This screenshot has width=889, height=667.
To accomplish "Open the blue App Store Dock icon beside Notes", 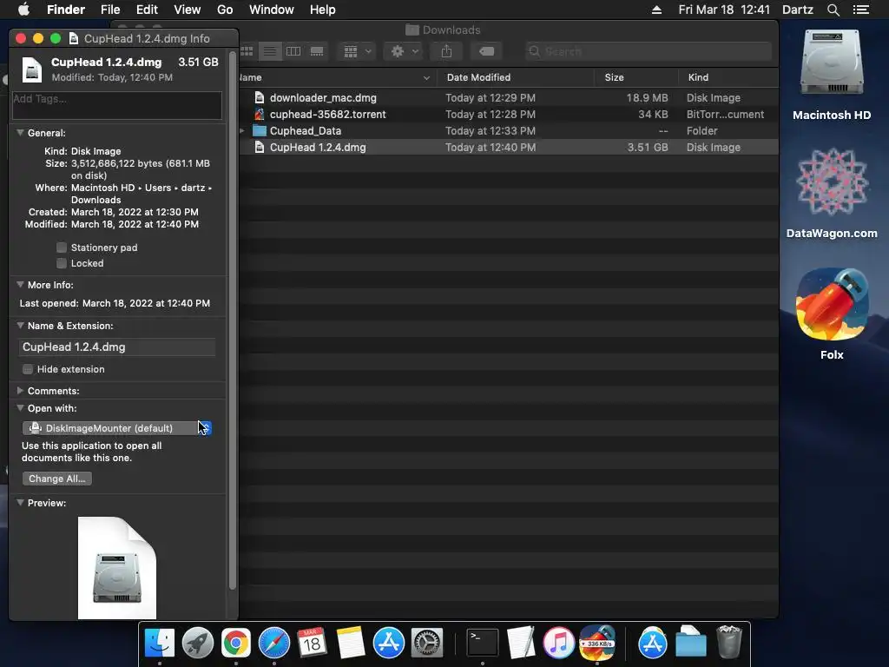I will pyautogui.click(x=388, y=644).
